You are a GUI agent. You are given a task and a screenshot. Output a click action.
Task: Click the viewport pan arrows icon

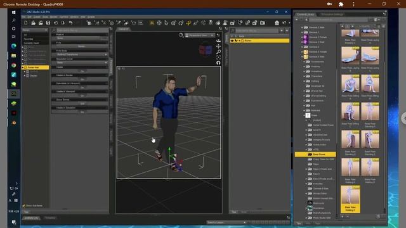point(218,46)
